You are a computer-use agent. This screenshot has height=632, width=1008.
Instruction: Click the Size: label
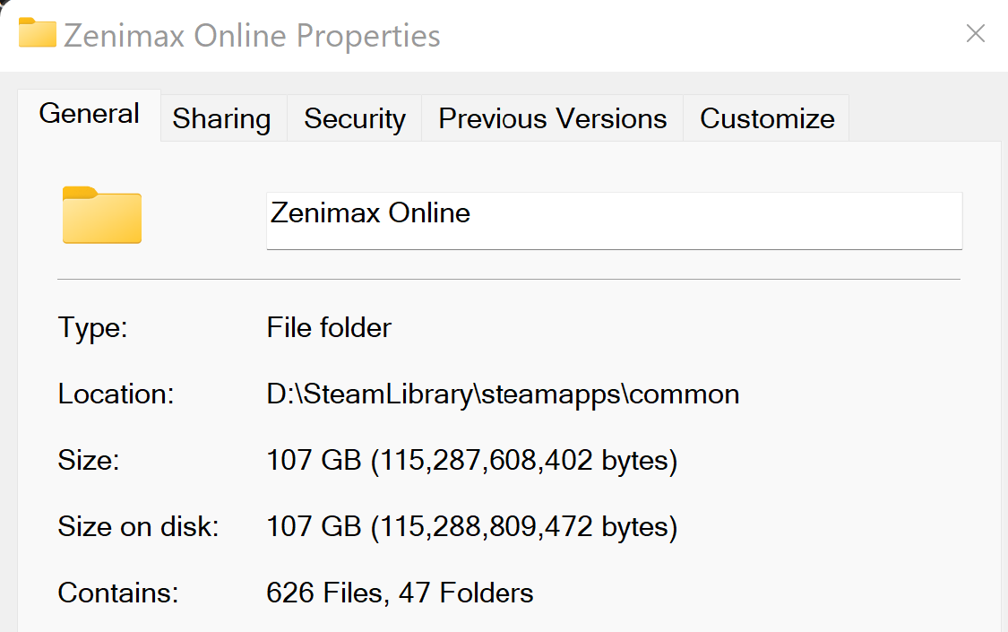coord(89,461)
